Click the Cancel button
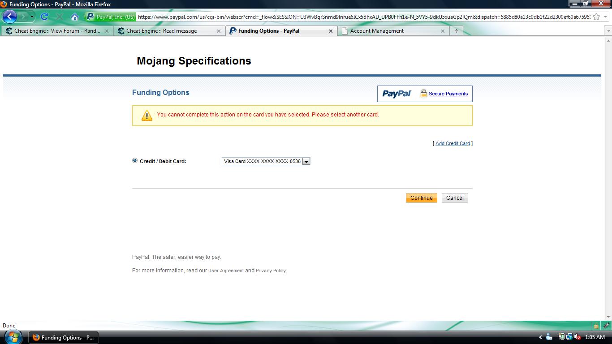Image resolution: width=612 pixels, height=344 pixels. pos(455,198)
